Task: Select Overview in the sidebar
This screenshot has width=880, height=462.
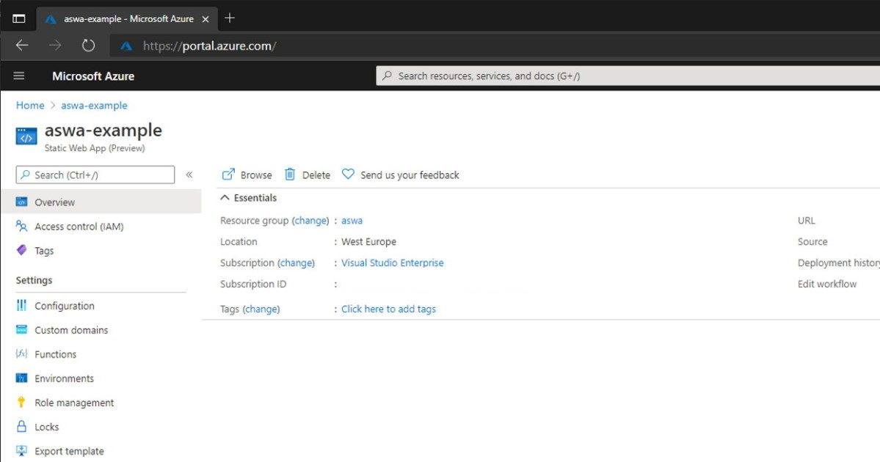Action: pos(55,202)
